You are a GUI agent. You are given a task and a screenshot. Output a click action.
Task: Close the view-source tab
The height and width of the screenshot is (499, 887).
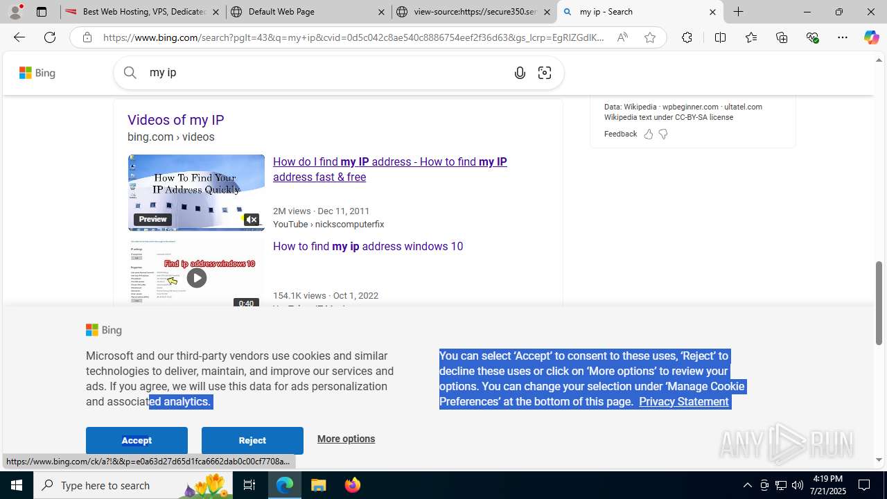click(x=547, y=12)
